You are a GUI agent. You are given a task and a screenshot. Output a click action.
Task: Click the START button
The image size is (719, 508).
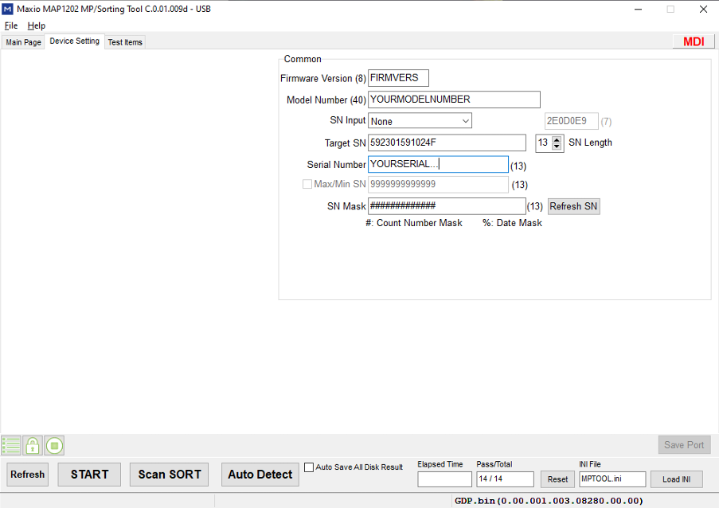tap(89, 475)
